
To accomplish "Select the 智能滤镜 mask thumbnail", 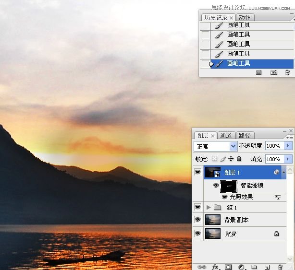I will pyautogui.click(x=229, y=186).
